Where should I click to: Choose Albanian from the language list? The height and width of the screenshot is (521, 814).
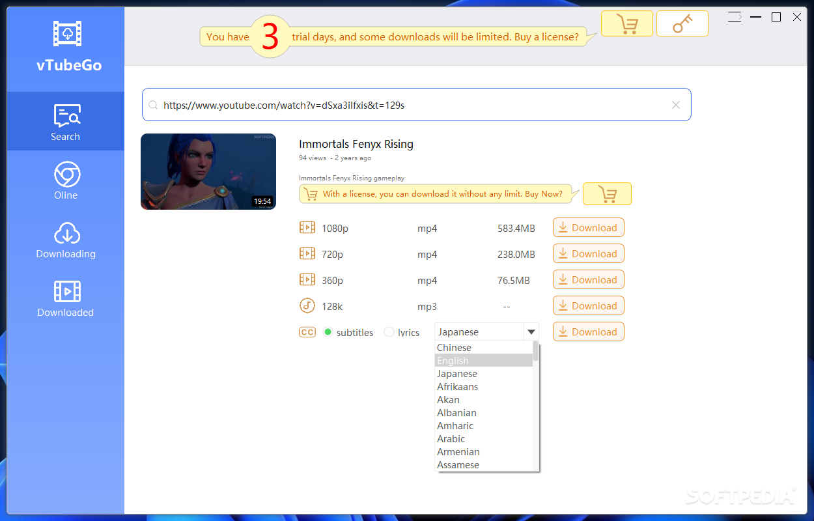pyautogui.click(x=484, y=413)
